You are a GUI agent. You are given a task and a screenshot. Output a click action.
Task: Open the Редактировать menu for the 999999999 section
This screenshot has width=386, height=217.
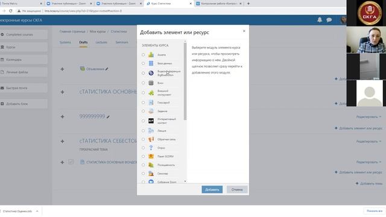[369, 117]
